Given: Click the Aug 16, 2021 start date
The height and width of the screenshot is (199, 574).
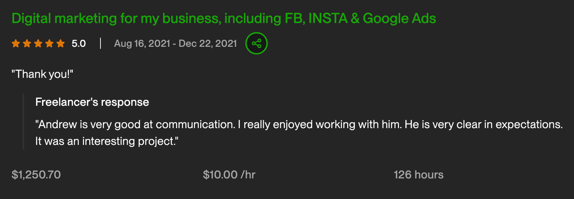Looking at the screenshot, I should coord(142,44).
